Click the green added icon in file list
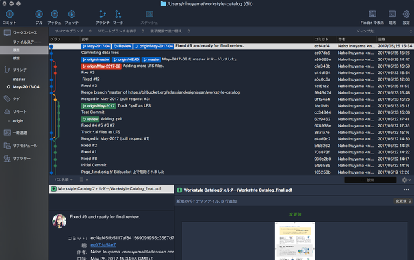The height and width of the screenshot is (260, 414). tap(53, 188)
